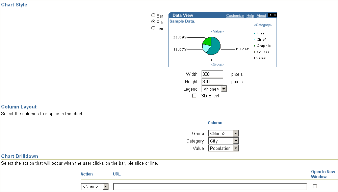Image resolution: width=338 pixels, height=192 pixels.
Task: Click the drilldown URL text field
Action: (210, 186)
